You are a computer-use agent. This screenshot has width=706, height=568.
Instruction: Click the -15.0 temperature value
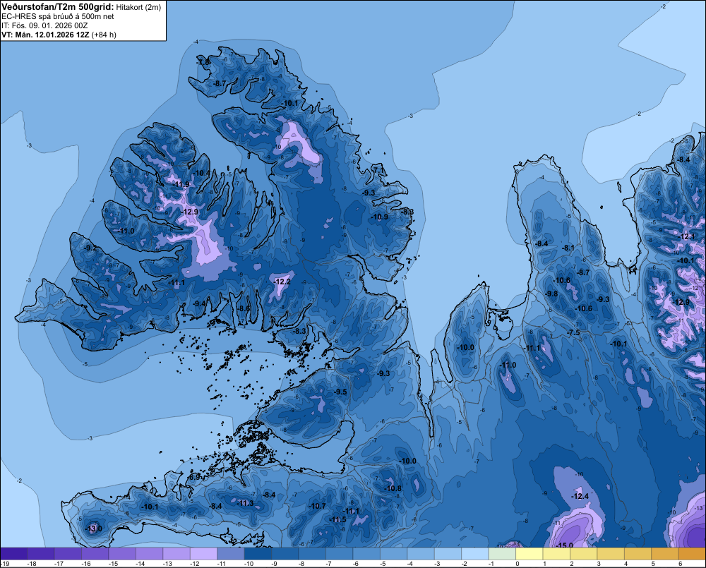[x=565, y=545]
